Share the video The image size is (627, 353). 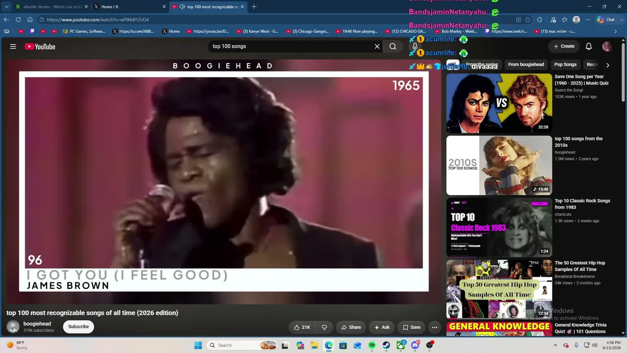coord(351,327)
